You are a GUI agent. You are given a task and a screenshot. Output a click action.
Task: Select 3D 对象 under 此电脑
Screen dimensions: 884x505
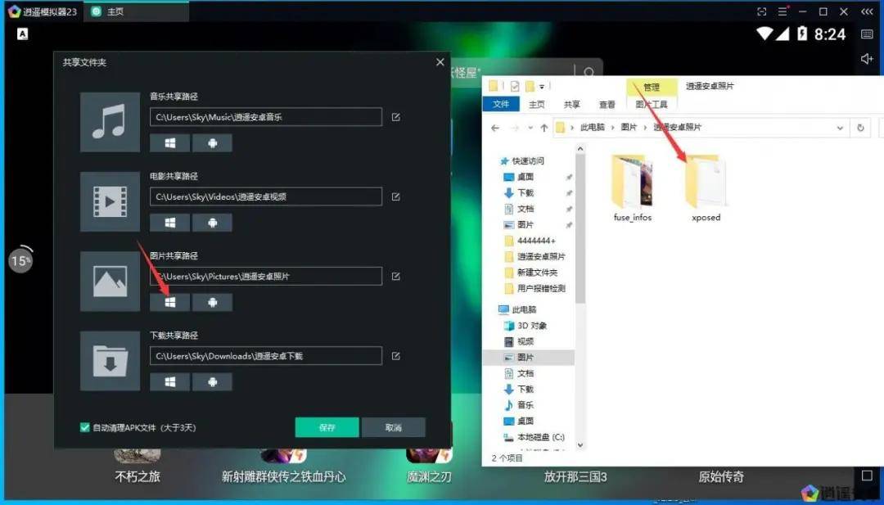pyautogui.click(x=525, y=325)
